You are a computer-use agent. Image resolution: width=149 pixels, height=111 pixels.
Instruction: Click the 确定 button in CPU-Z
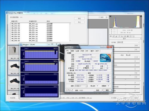pos(107,90)
